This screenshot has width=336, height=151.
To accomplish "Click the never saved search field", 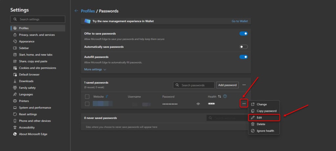I will [x=227, y=118].
